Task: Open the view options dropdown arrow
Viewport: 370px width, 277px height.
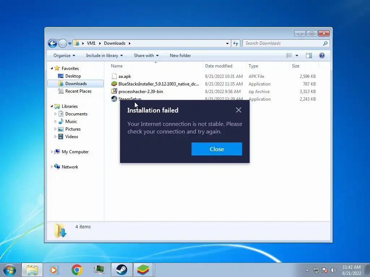Action: 297,56
